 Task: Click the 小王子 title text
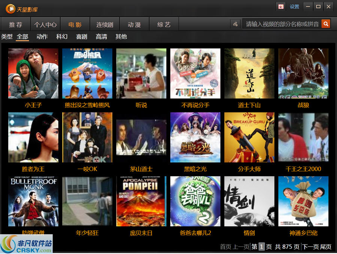tap(33, 105)
